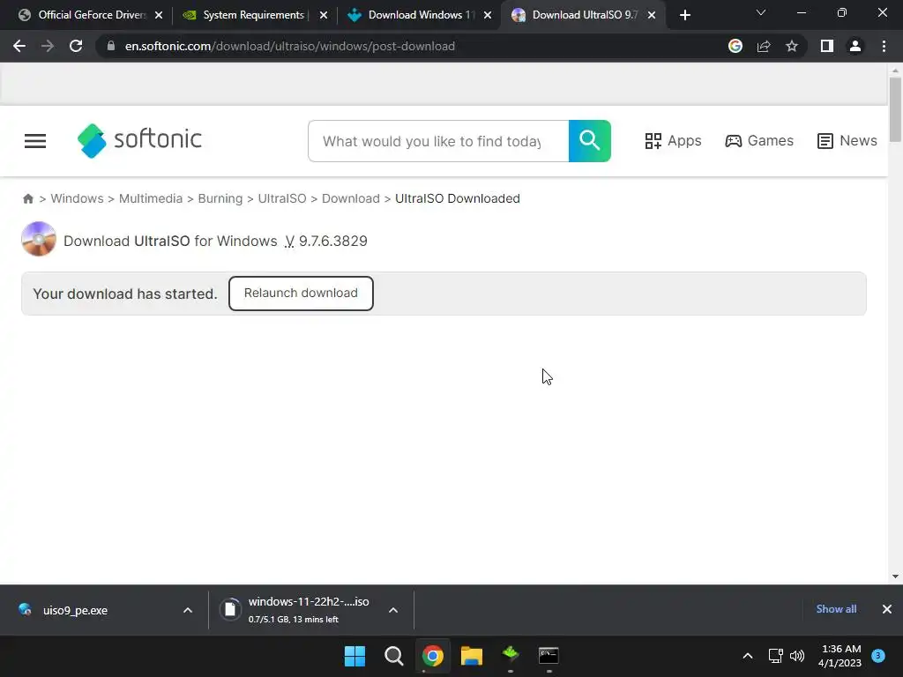Screen dimensions: 903x677
Task: Open taskbar Search
Action: (x=394, y=656)
